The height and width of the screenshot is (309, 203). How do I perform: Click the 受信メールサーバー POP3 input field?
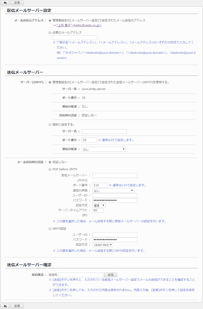(x=115, y=175)
